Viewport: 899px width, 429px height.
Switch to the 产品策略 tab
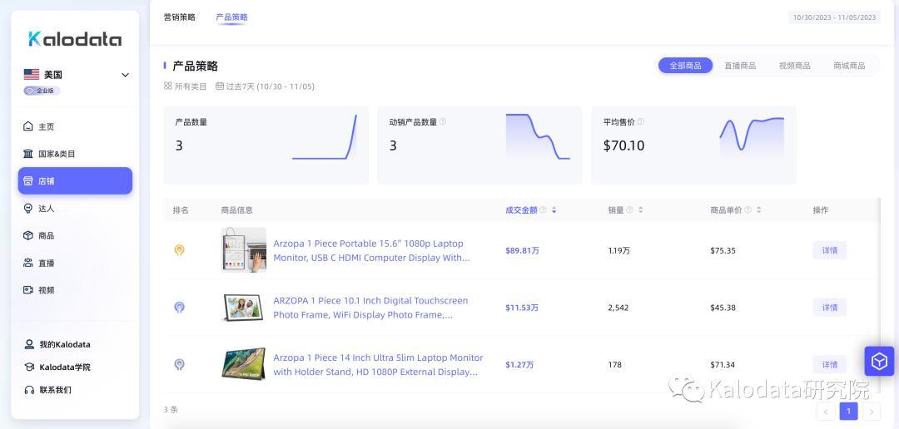coord(231,17)
